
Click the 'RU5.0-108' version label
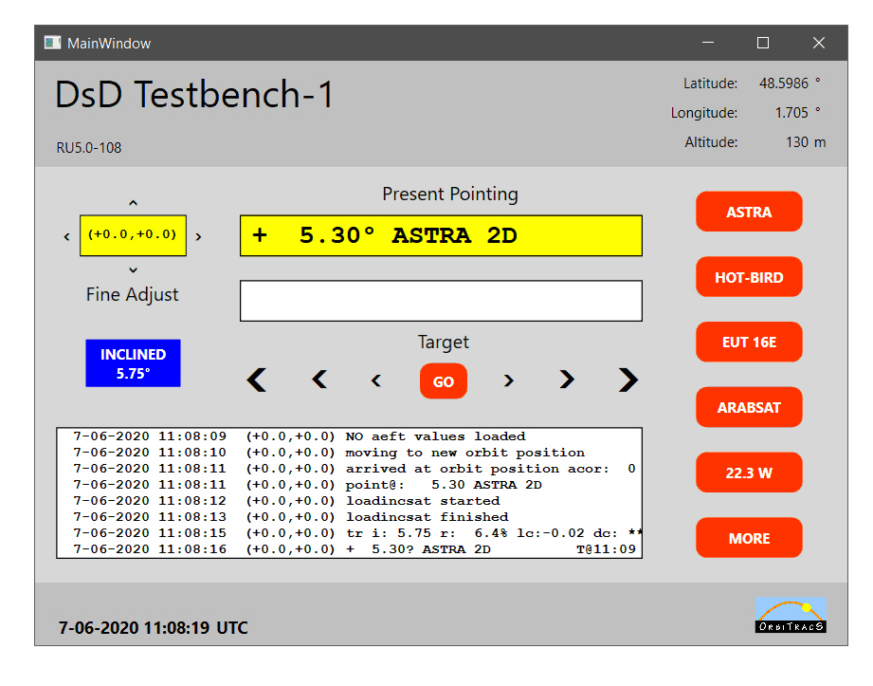click(89, 148)
